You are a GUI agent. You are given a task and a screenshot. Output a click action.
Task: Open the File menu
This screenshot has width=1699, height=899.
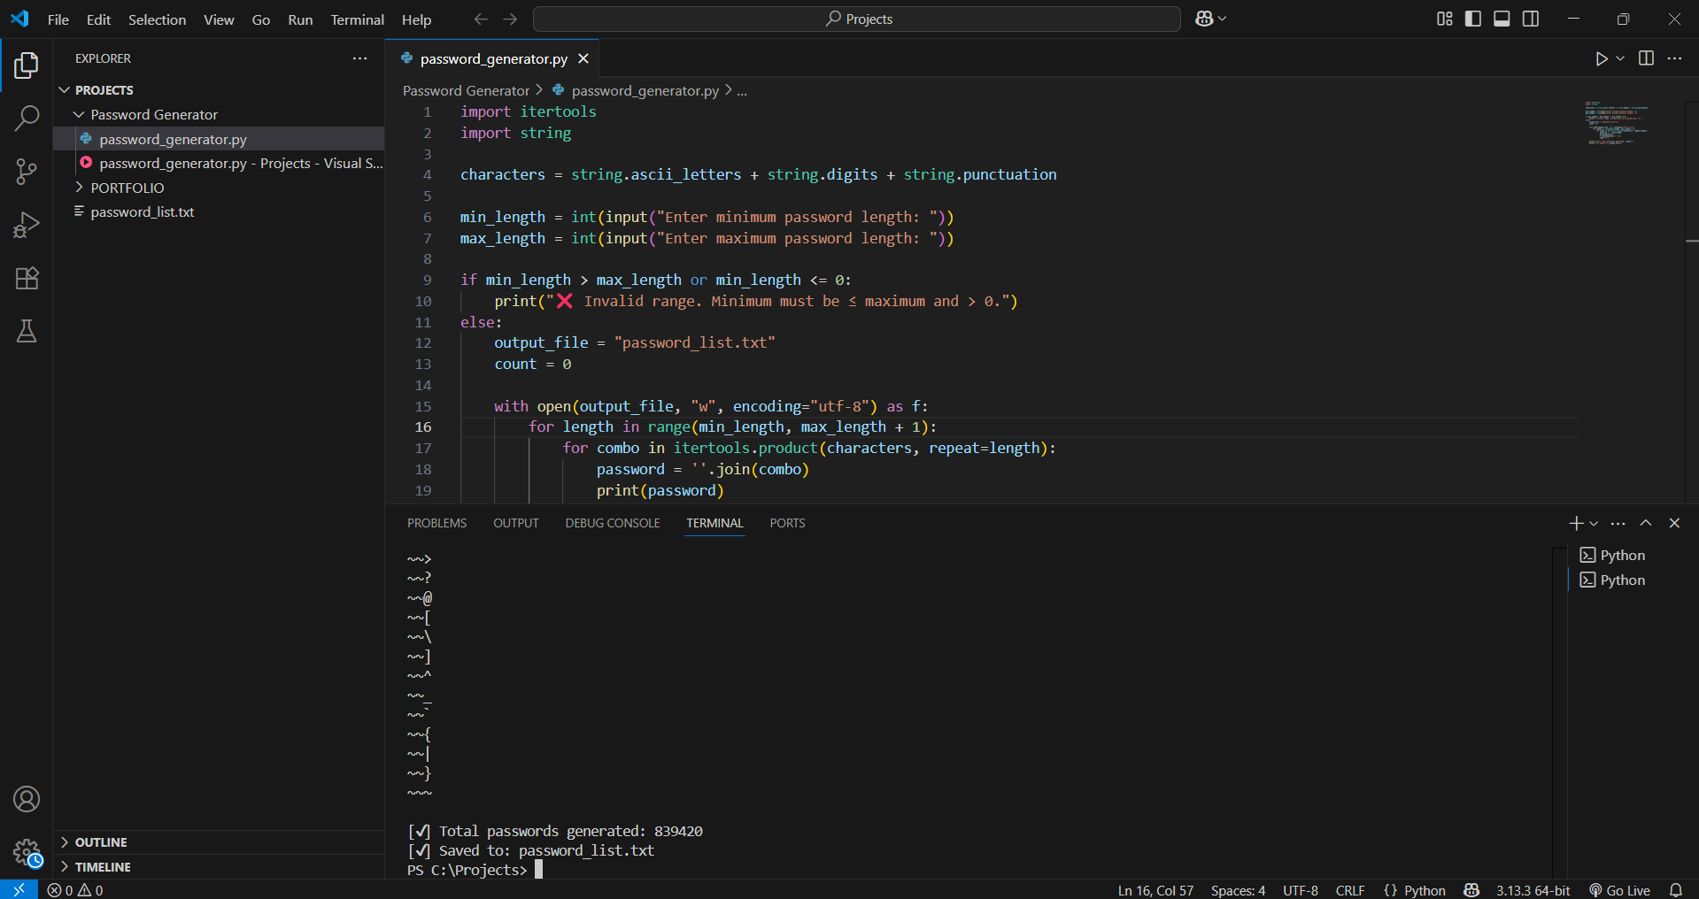58,19
